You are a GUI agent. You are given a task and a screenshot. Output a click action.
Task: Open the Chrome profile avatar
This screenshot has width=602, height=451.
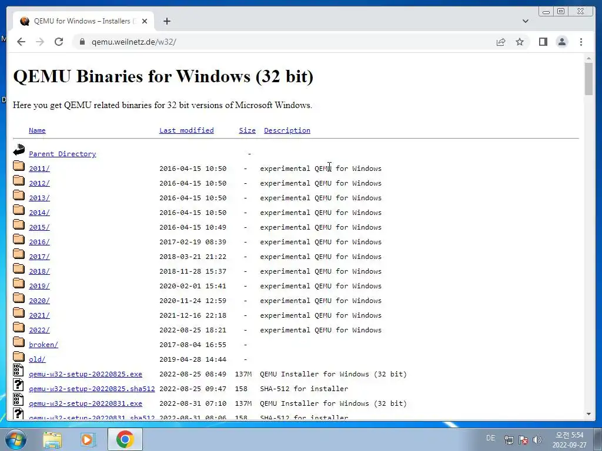tap(561, 42)
